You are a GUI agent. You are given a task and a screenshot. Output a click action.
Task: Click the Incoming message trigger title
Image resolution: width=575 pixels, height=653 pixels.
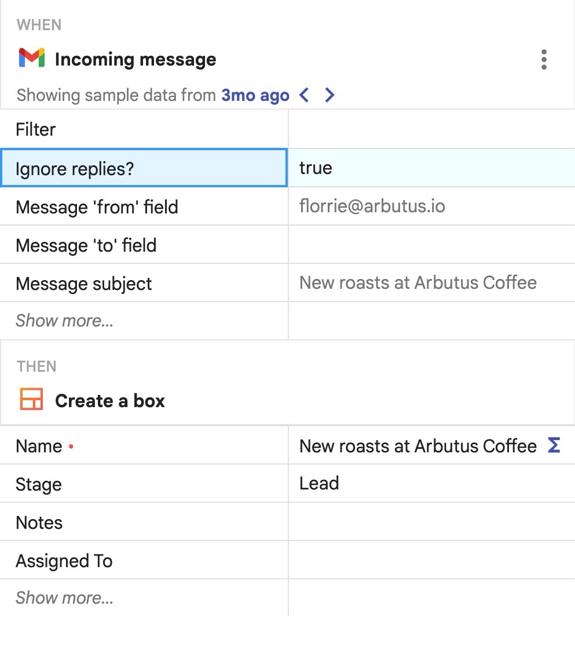pyautogui.click(x=135, y=59)
